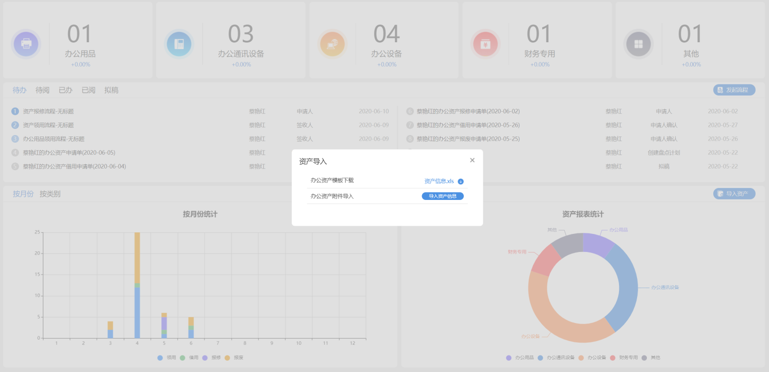Select the 按月份 chart tab
769x372 pixels.
pos(23,194)
